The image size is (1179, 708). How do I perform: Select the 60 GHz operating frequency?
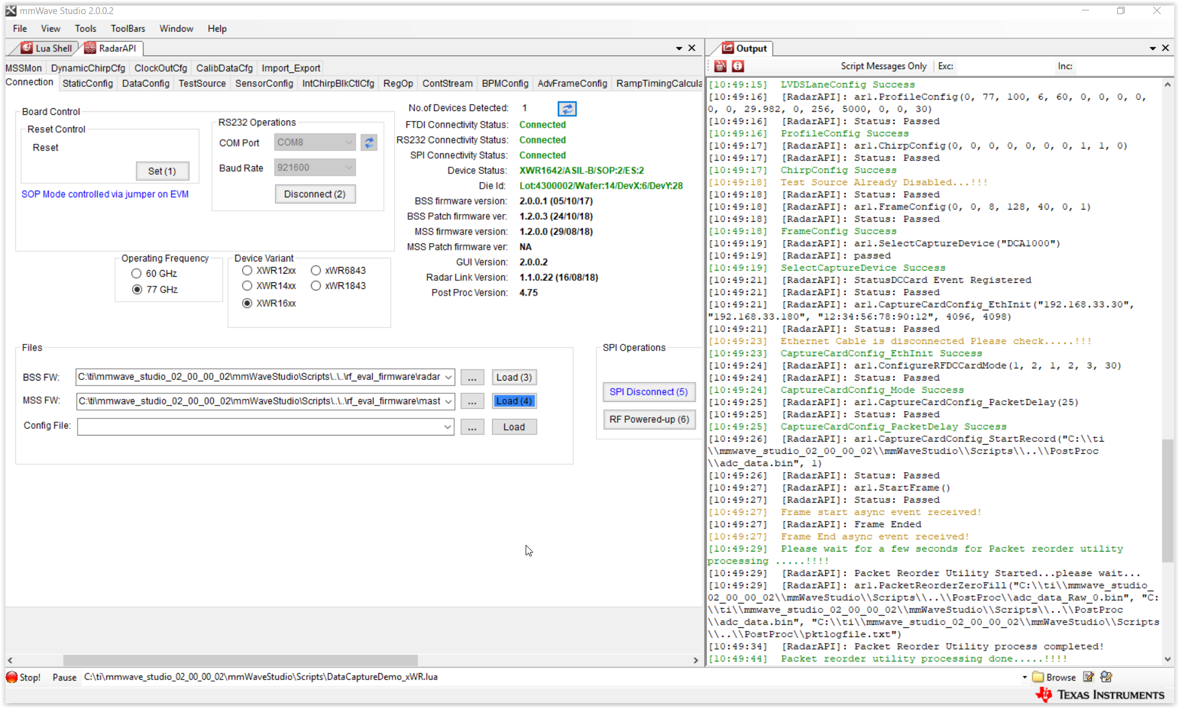pyautogui.click(x=136, y=274)
